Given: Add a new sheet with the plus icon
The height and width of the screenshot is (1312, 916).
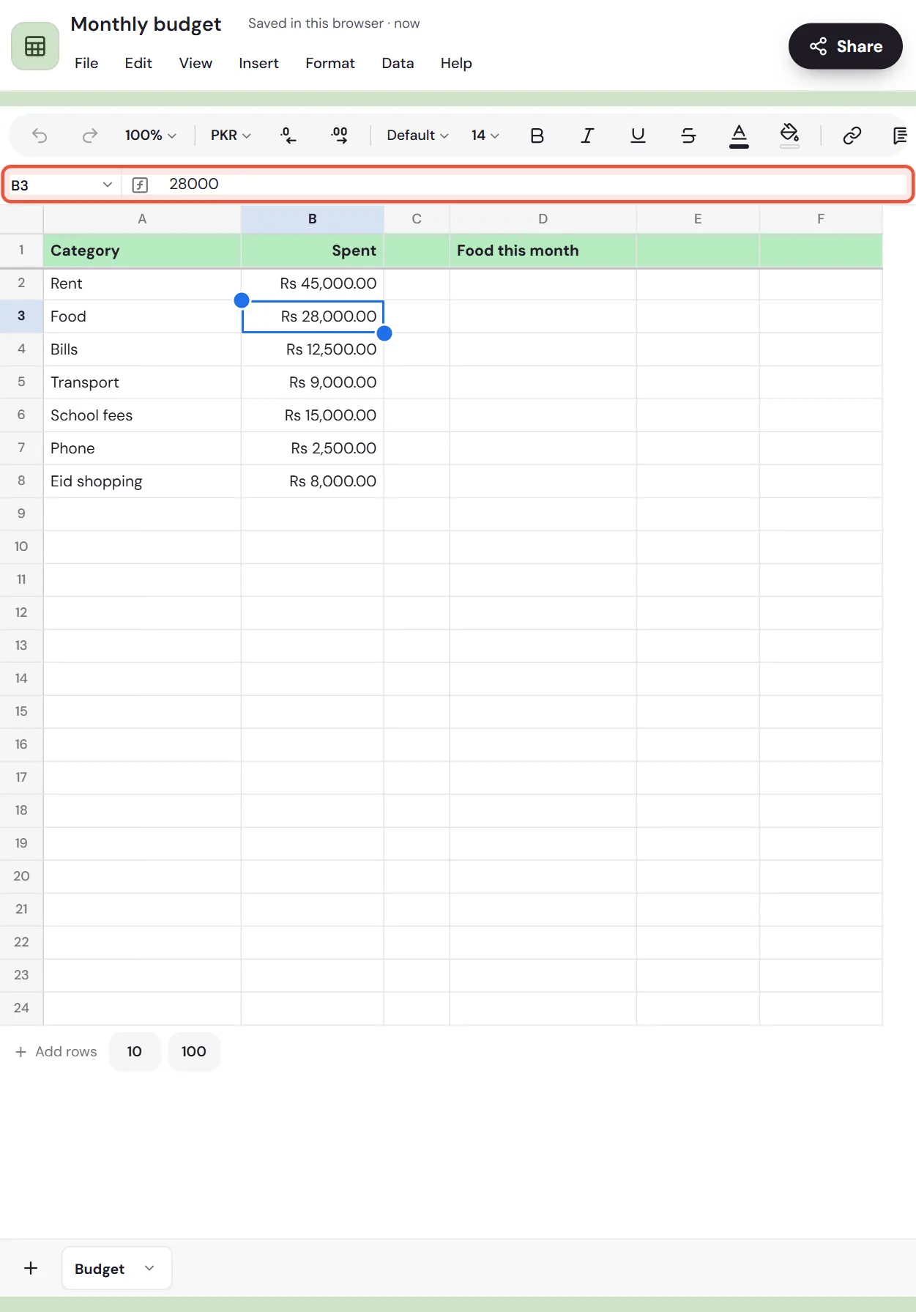Looking at the screenshot, I should [31, 1268].
